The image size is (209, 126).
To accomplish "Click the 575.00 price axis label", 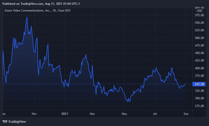I will point(199,15).
